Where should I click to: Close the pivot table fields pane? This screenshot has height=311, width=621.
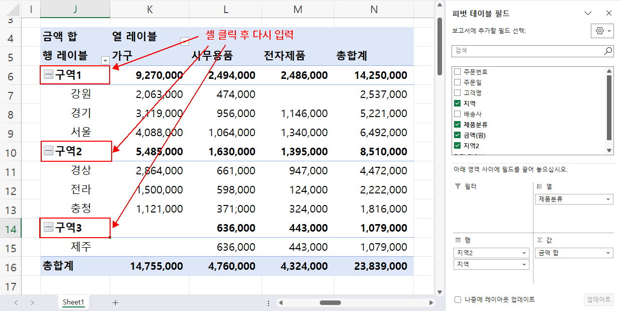click(x=608, y=14)
